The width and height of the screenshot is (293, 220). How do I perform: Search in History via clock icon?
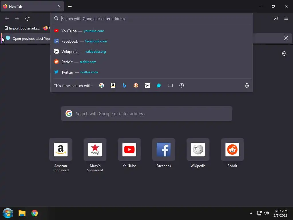[x=182, y=85]
